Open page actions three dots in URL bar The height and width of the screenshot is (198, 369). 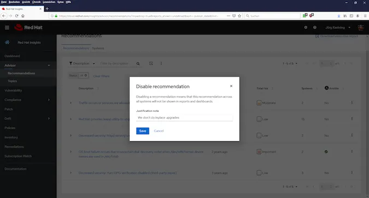tap(229, 16)
